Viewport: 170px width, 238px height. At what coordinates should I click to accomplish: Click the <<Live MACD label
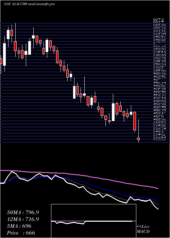pos(143,229)
